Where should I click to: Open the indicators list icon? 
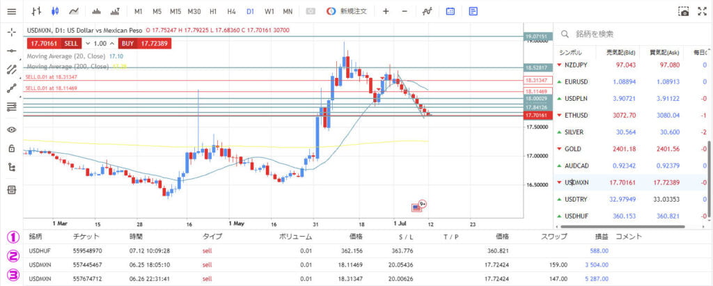[427, 11]
